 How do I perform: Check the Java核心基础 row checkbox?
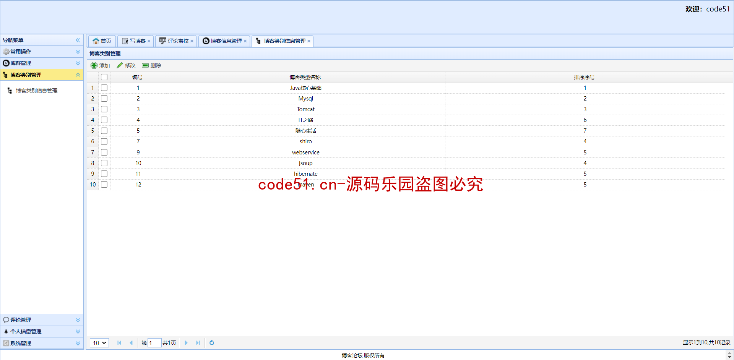pos(104,88)
